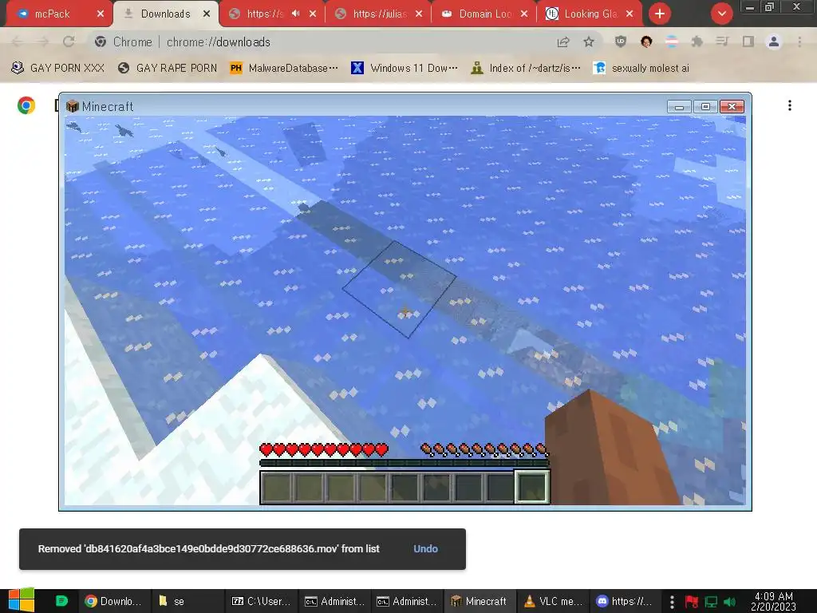Open a new tab with the plus button

coord(660,14)
